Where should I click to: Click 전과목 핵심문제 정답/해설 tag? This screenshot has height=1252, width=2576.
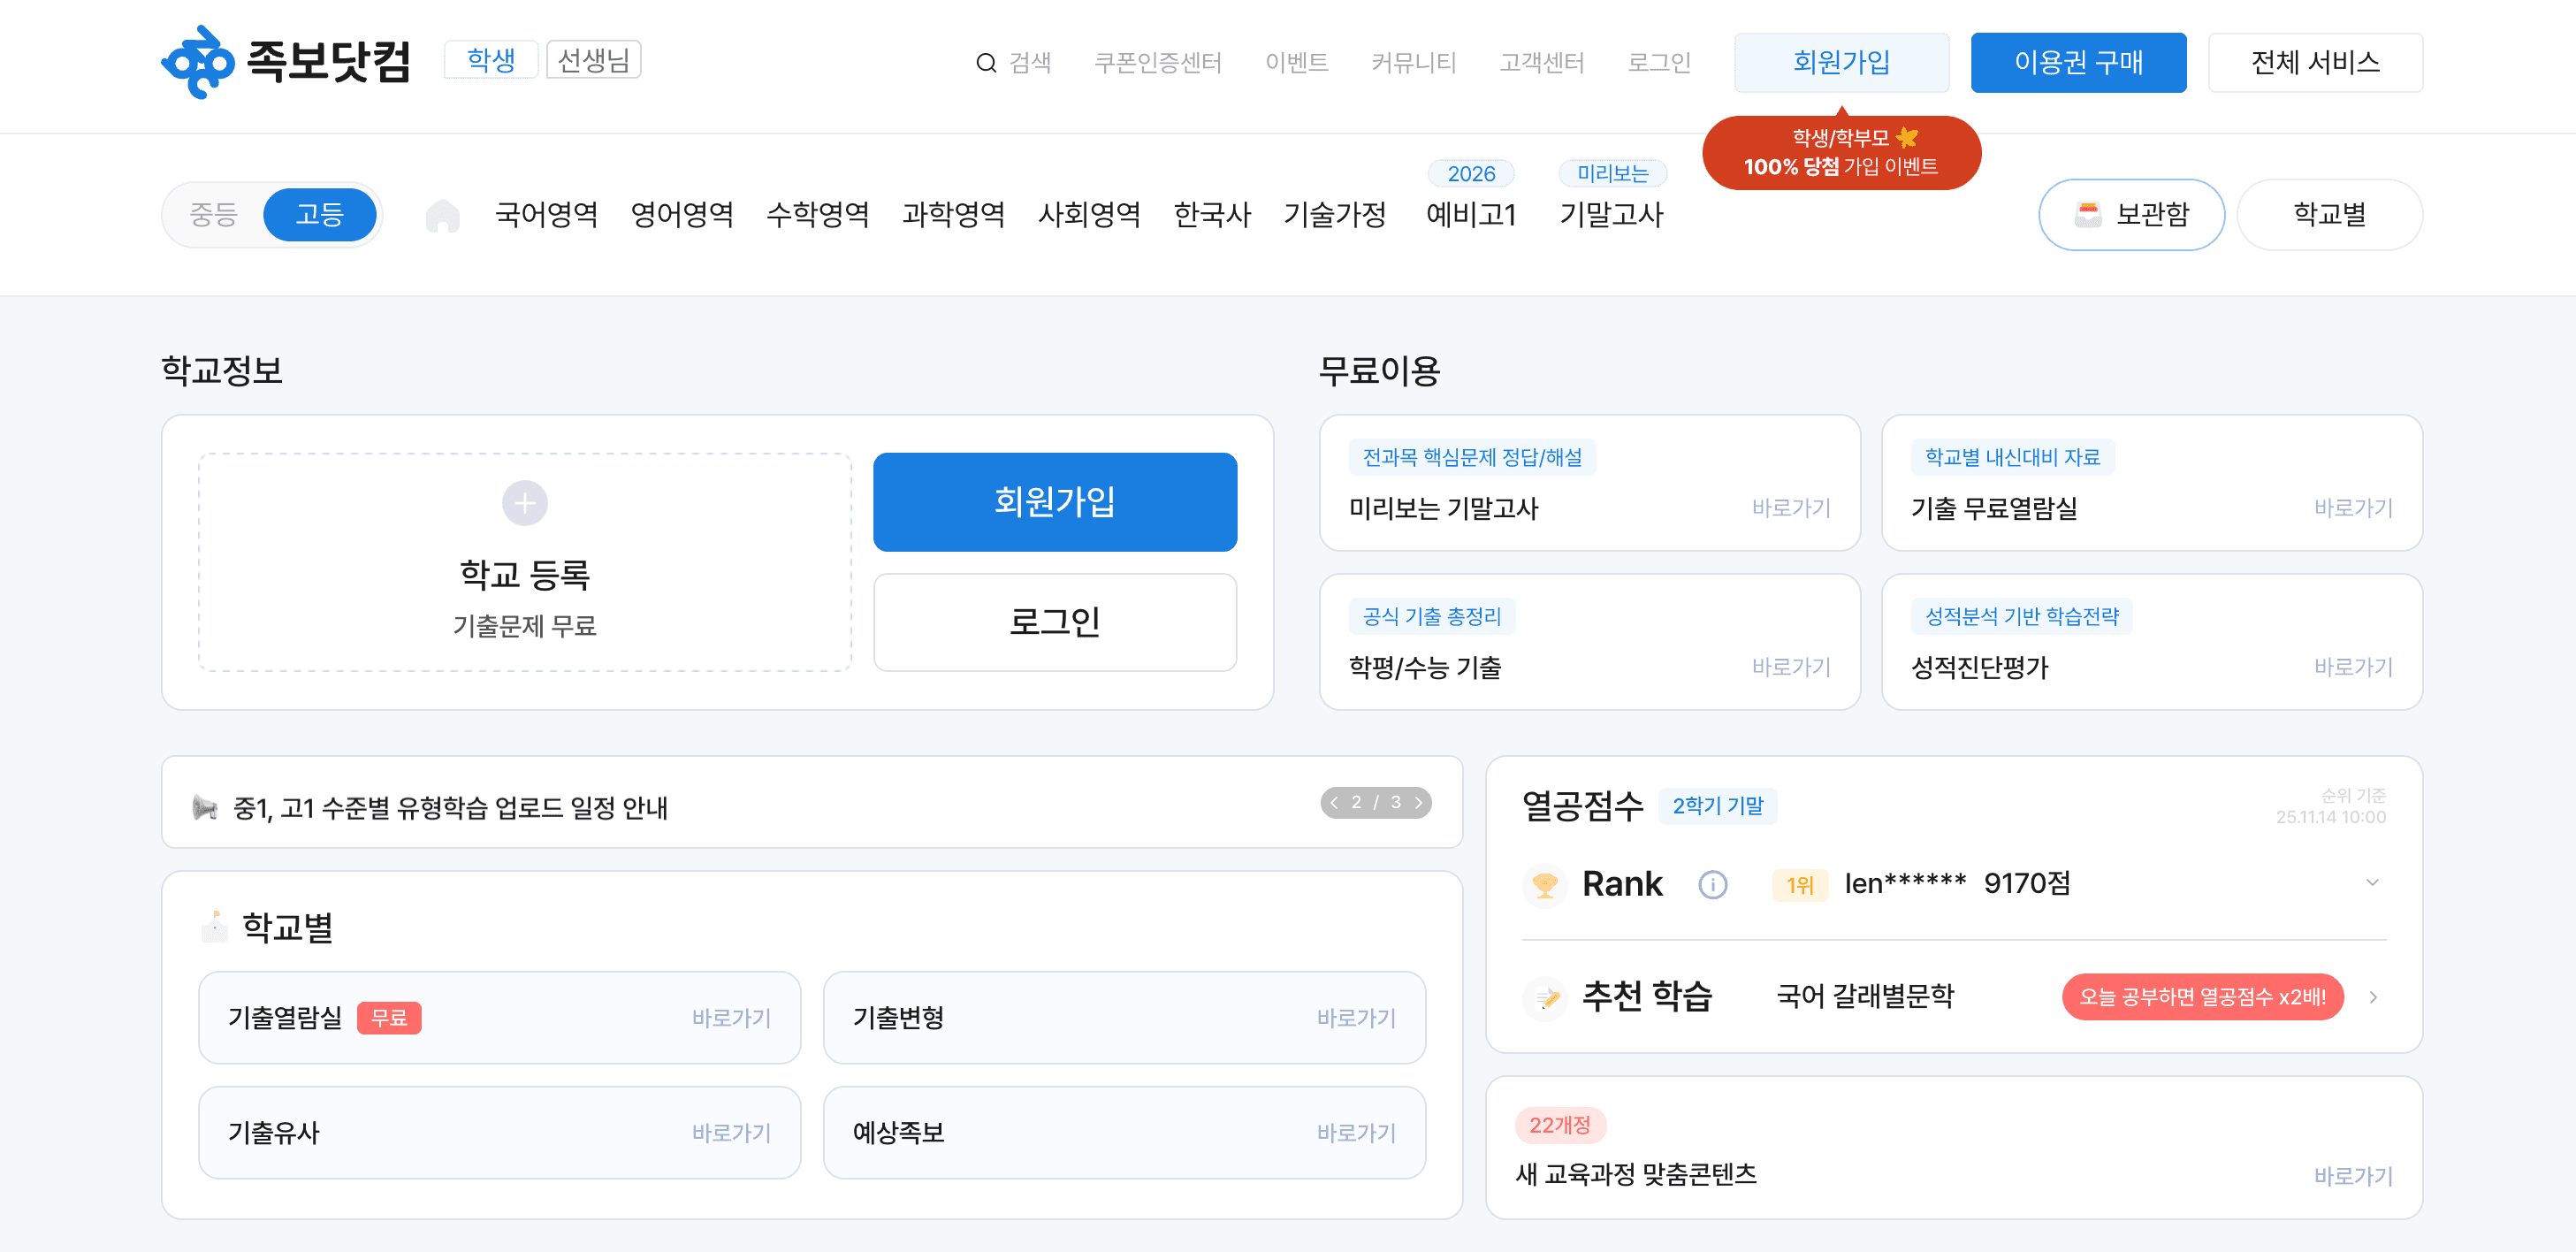pos(1471,457)
